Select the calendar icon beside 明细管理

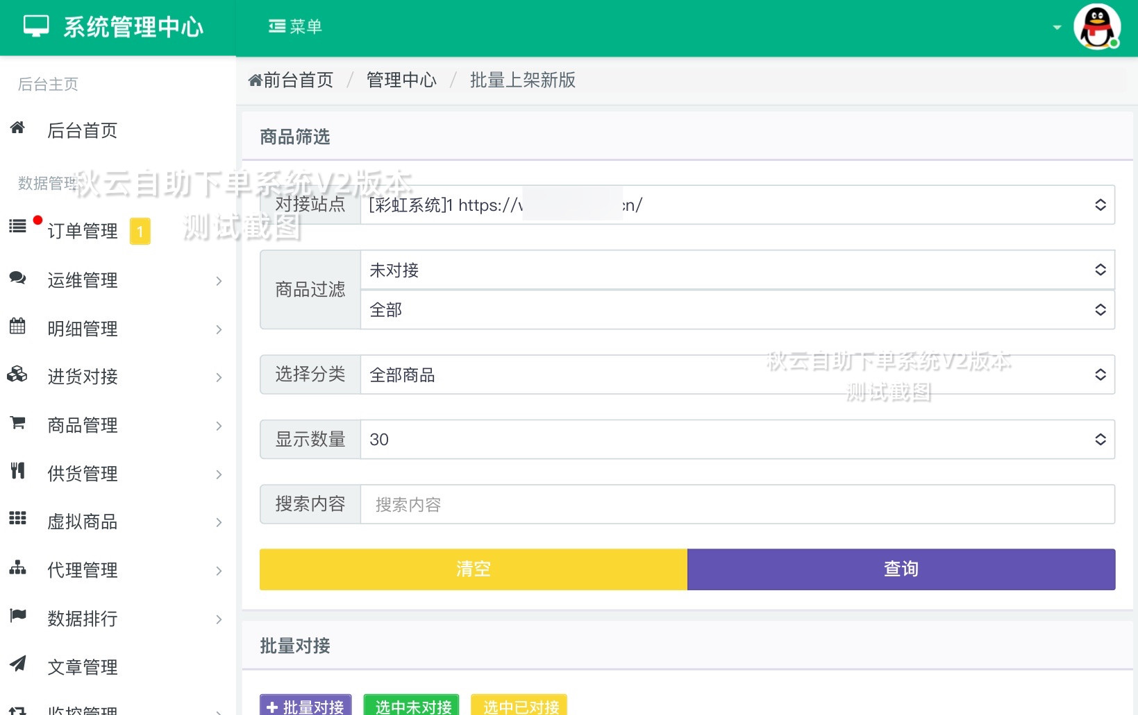pos(17,328)
